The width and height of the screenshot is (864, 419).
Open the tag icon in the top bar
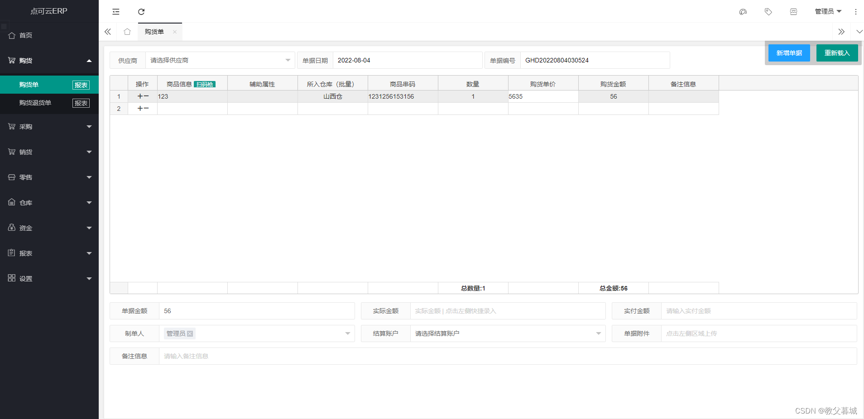(x=768, y=12)
